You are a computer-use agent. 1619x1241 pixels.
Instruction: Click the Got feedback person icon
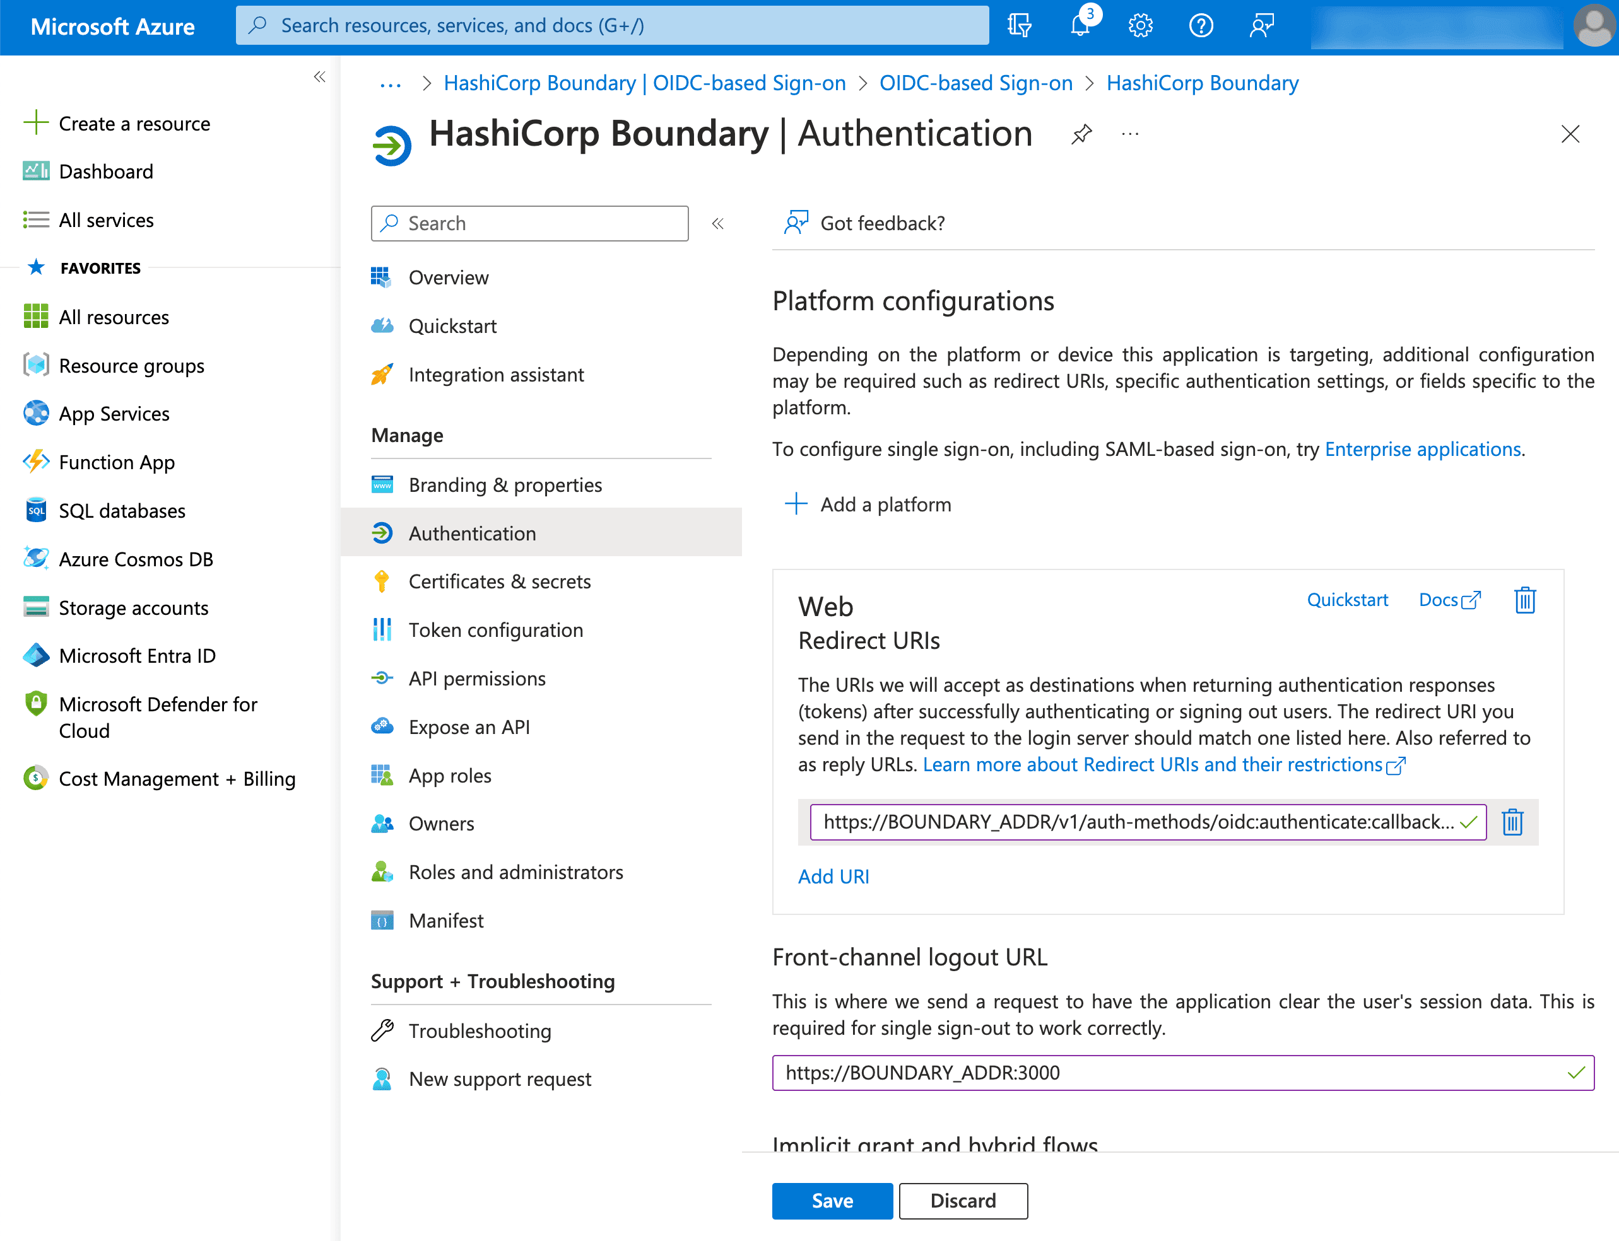(x=796, y=223)
